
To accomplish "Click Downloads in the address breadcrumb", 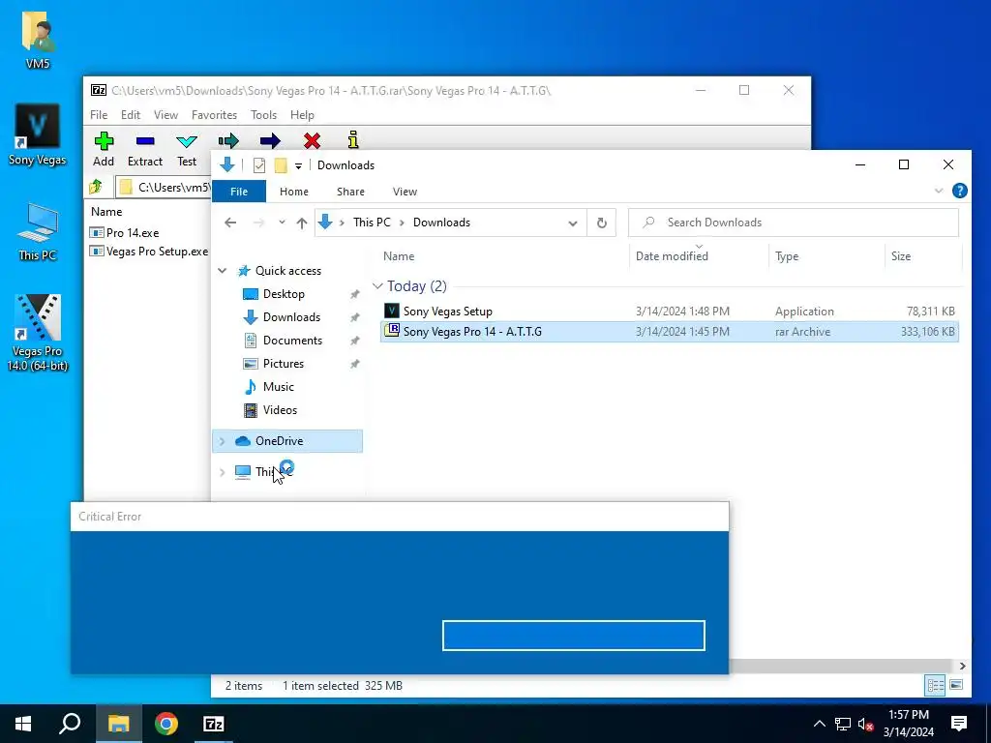I will click(x=441, y=223).
